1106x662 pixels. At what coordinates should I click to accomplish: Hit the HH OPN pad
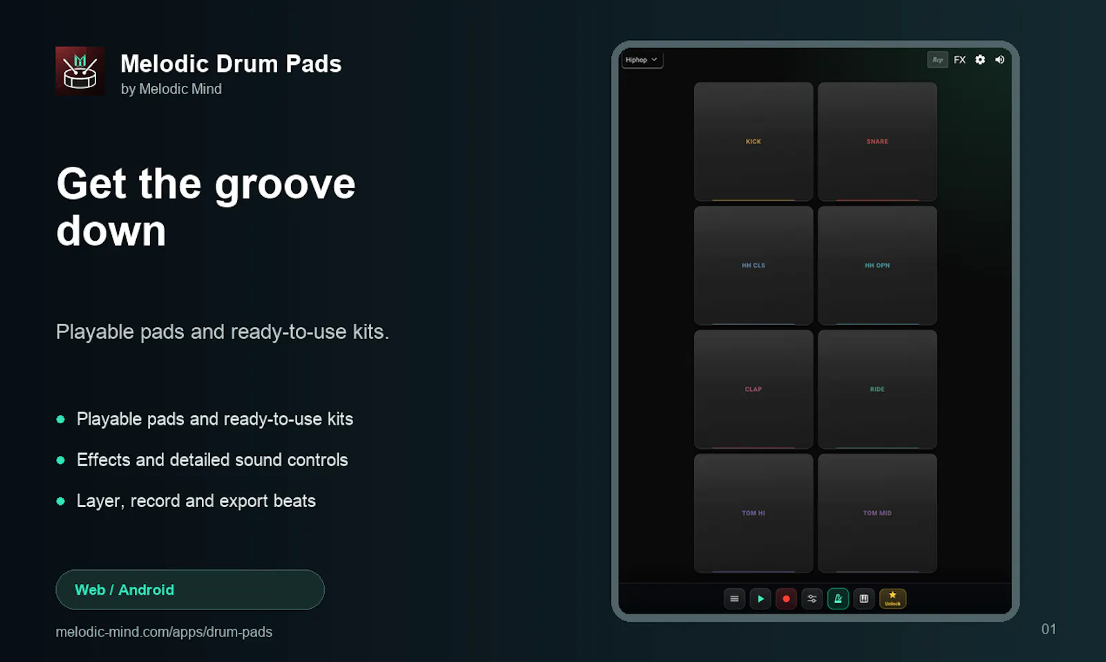[877, 266]
